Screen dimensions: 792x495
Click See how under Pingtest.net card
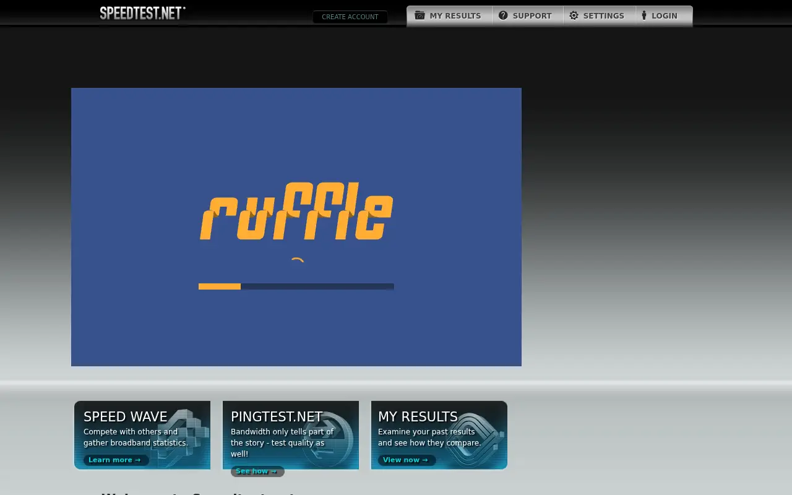click(x=257, y=471)
